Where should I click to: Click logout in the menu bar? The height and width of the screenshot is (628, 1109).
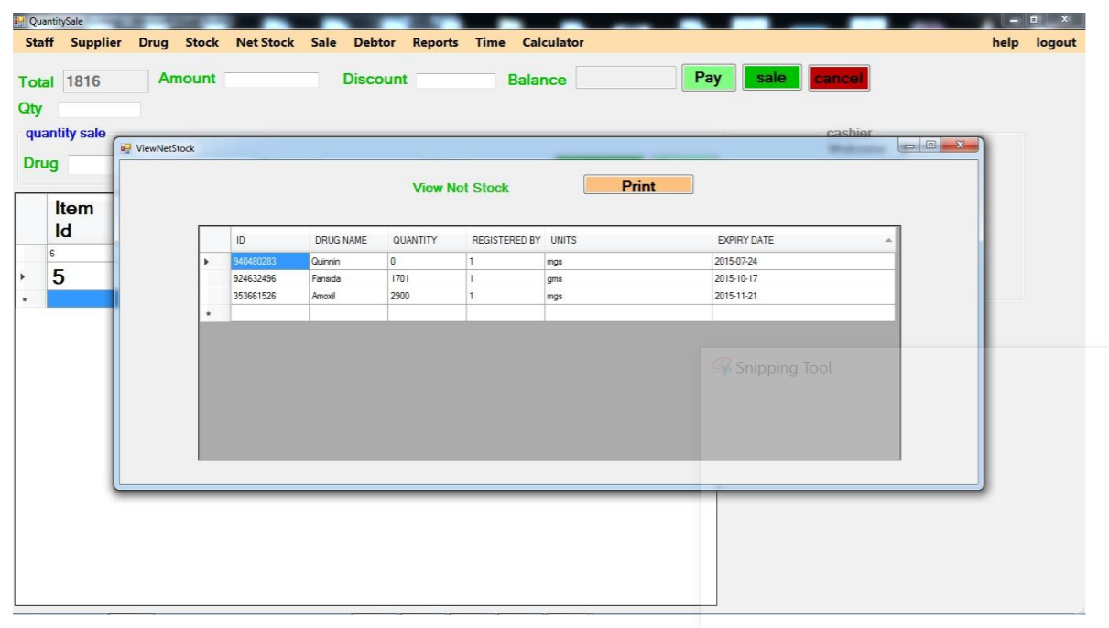[1056, 42]
